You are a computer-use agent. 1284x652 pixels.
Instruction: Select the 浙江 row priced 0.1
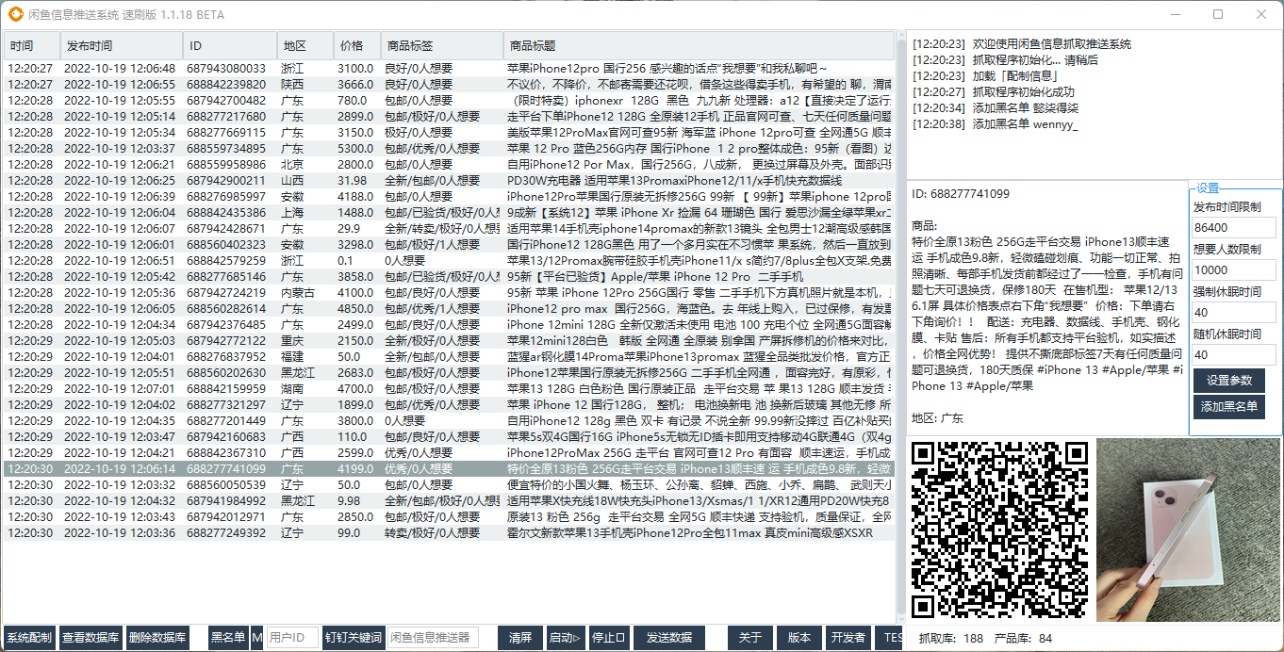click(449, 261)
